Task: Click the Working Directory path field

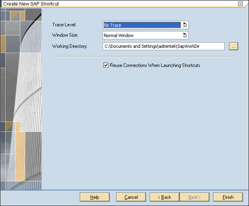Action: point(163,46)
